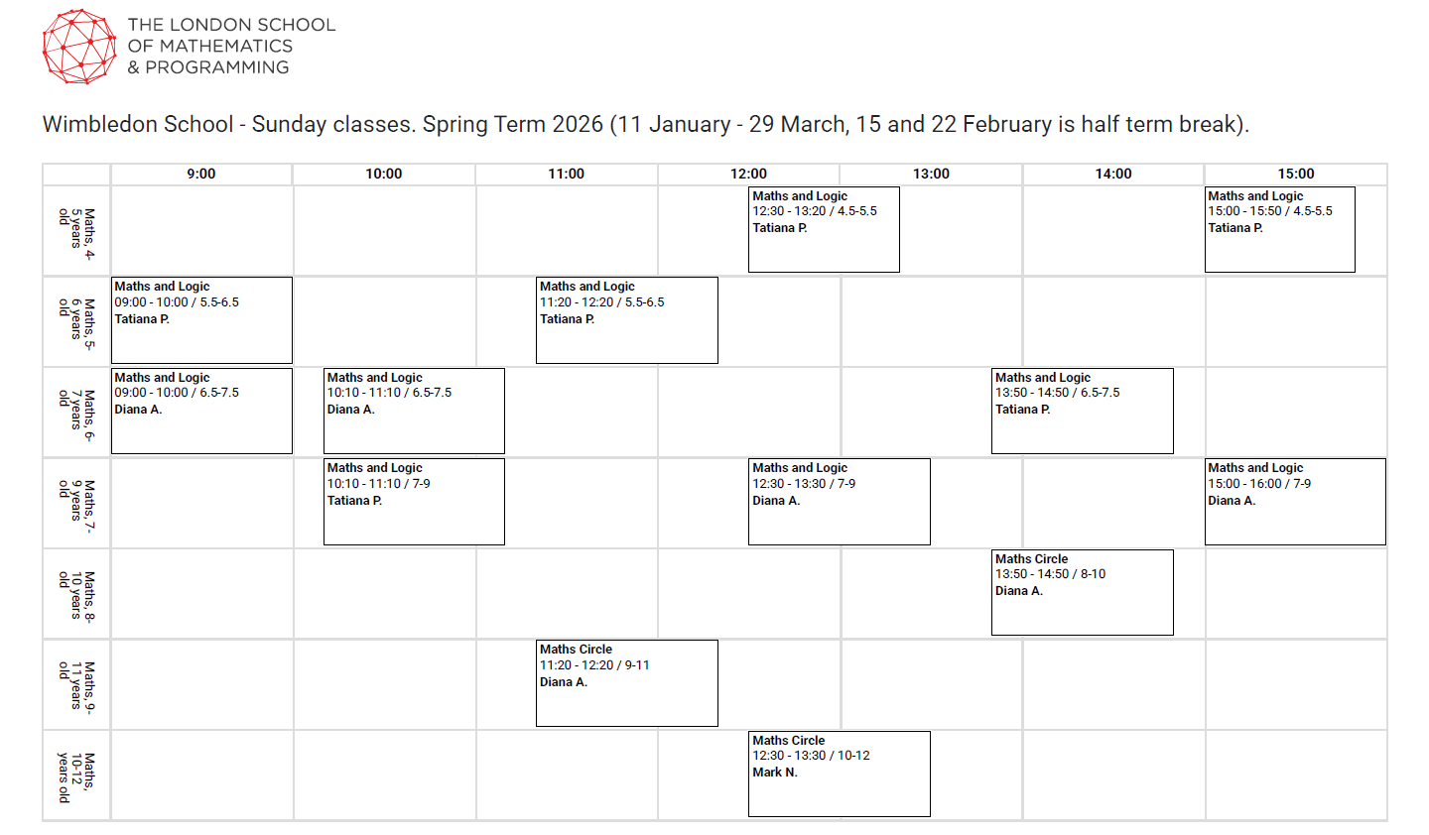1429x835 pixels.
Task: Open the Maths Circle class for ages 8-10
Action: (x=1082, y=592)
